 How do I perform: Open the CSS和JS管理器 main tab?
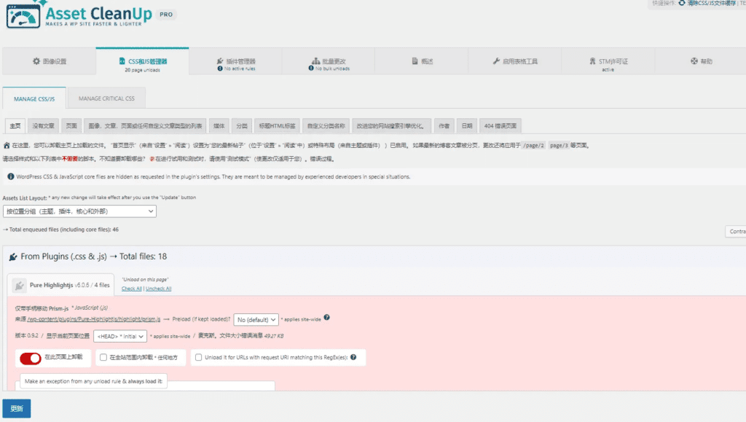tap(142, 62)
